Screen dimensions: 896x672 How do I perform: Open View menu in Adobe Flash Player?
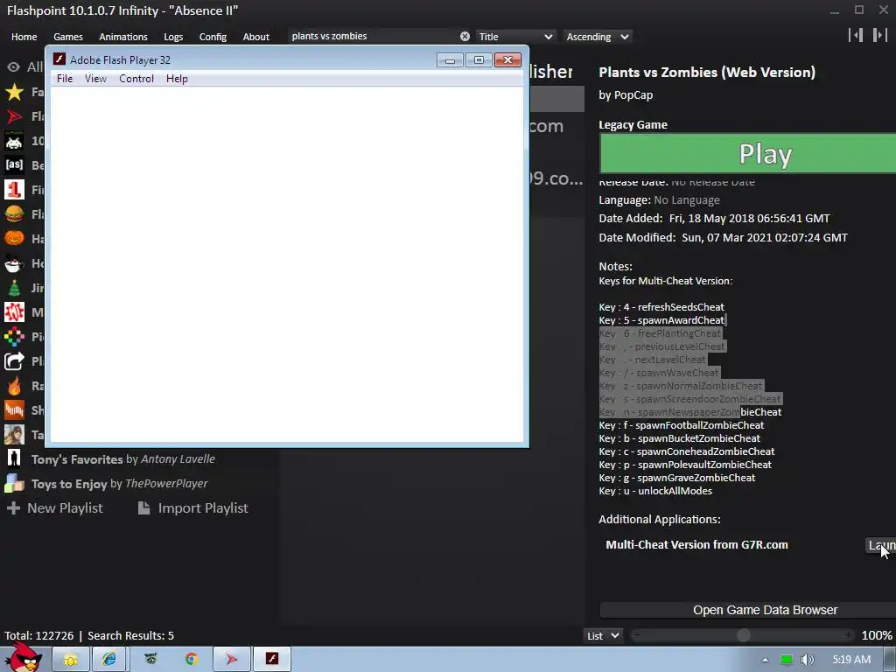pos(95,79)
